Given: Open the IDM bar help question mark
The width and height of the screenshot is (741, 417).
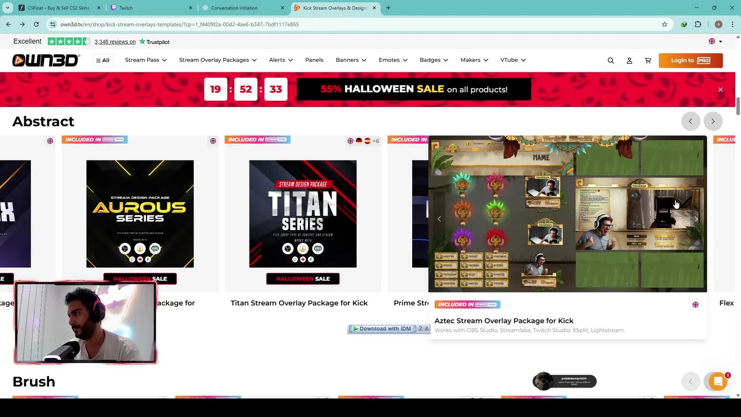Looking at the screenshot, I should (x=420, y=329).
